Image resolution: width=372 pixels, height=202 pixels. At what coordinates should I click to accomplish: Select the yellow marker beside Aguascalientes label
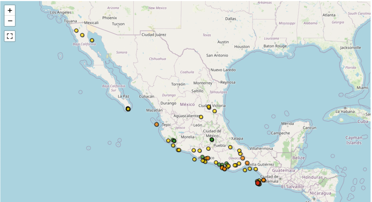201,117
